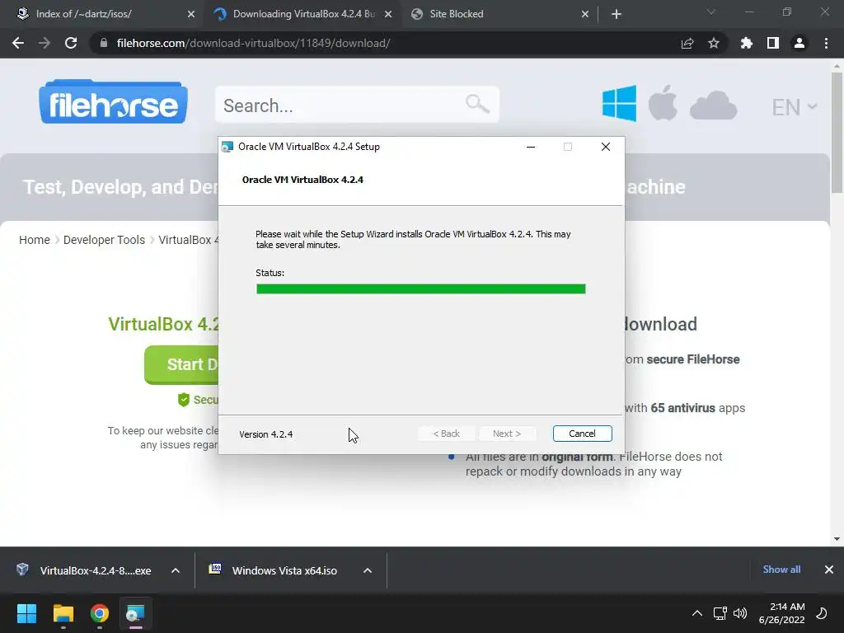Image resolution: width=844 pixels, height=633 pixels.
Task: Click Show all downloads
Action: [x=781, y=570]
